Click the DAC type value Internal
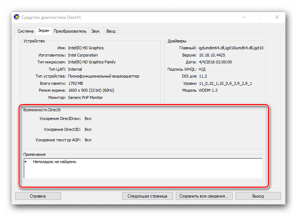 75,70
